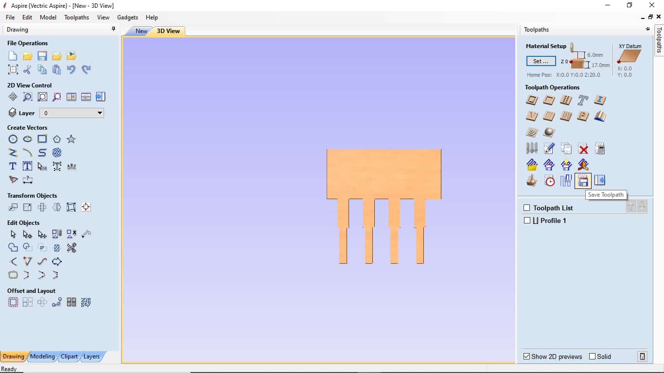Click the layers stack icon beside Layer
This screenshot has height=373, width=664.
[x=13, y=113]
